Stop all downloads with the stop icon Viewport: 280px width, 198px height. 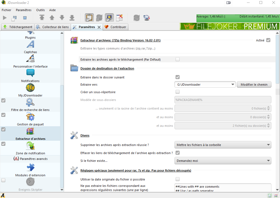25,18
